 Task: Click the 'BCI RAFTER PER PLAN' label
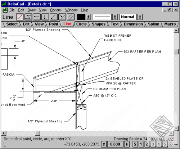142,51
